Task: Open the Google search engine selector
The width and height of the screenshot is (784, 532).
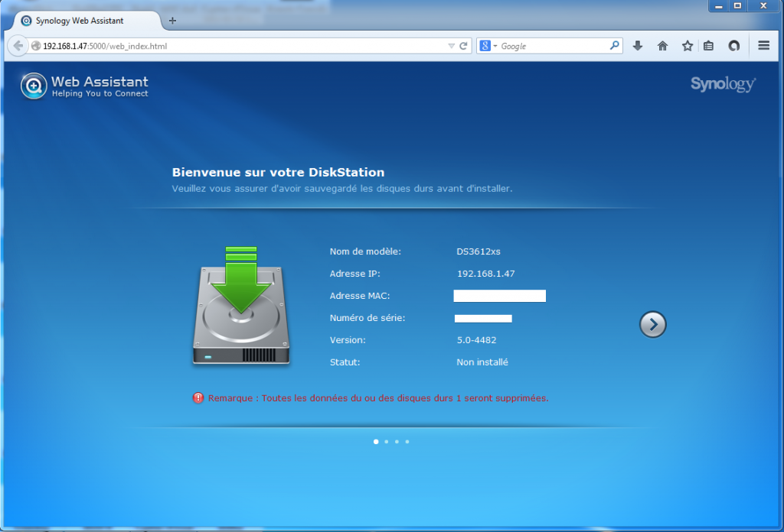Action: coord(488,46)
